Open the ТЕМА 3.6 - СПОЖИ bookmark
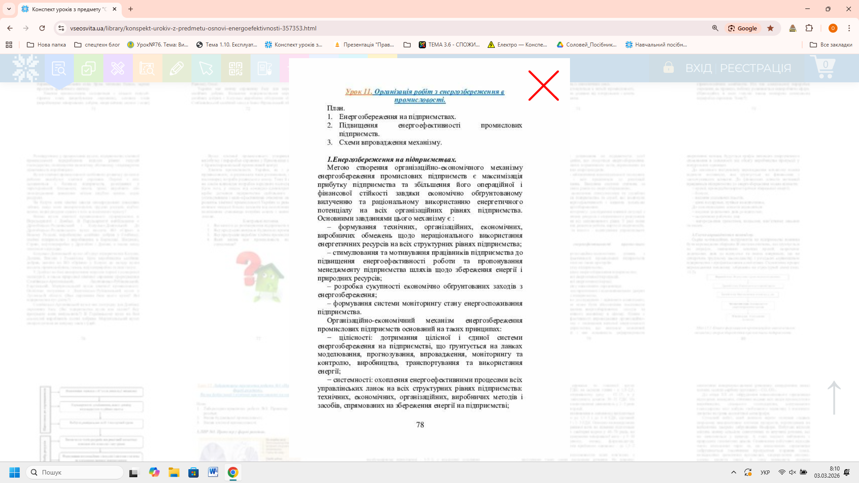The image size is (859, 483). [x=449, y=45]
